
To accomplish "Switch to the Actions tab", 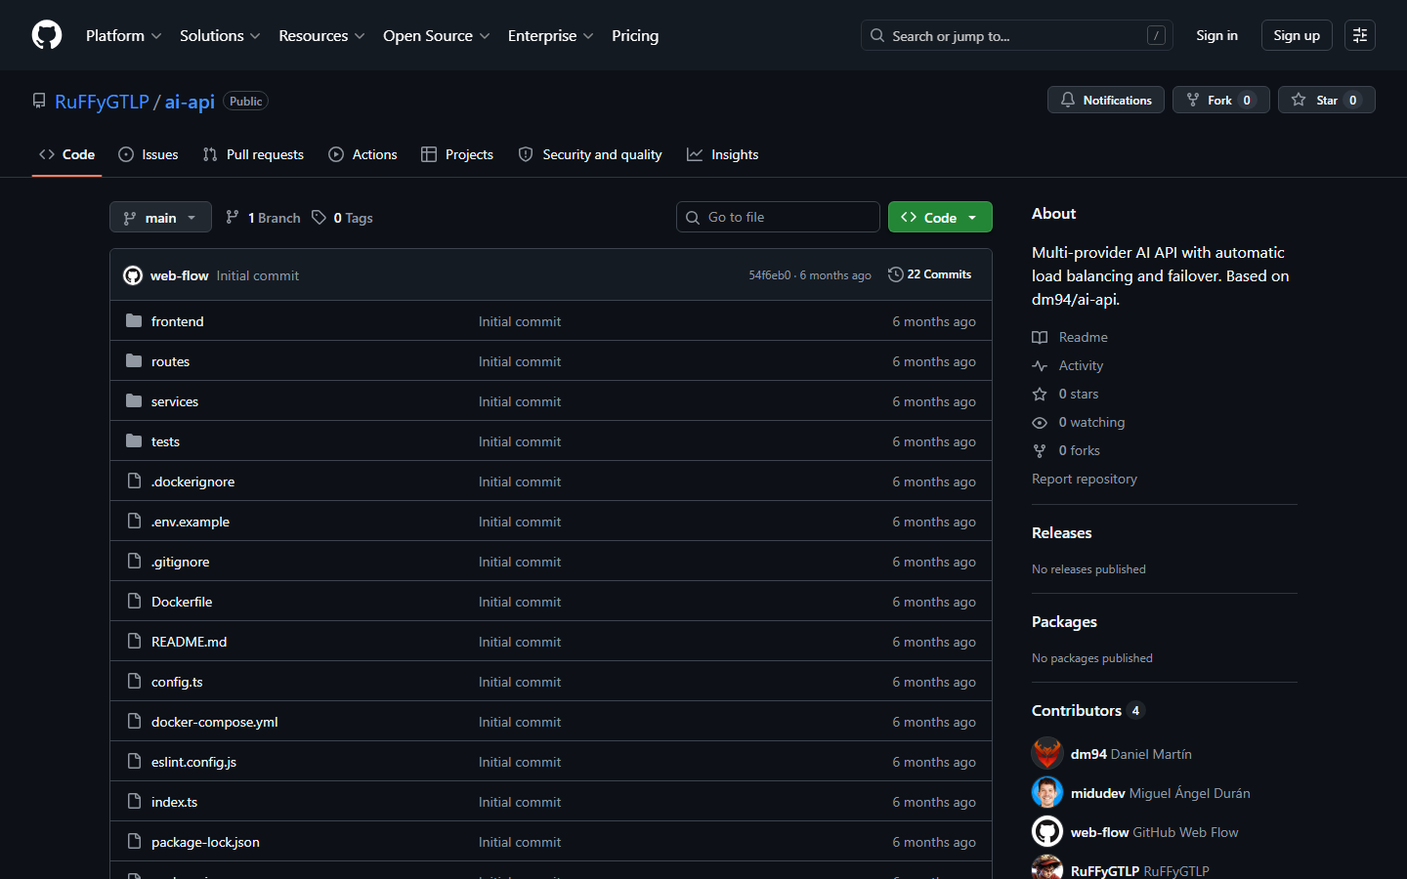I will (x=362, y=154).
